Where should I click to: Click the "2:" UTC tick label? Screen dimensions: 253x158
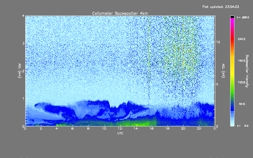point(41,129)
